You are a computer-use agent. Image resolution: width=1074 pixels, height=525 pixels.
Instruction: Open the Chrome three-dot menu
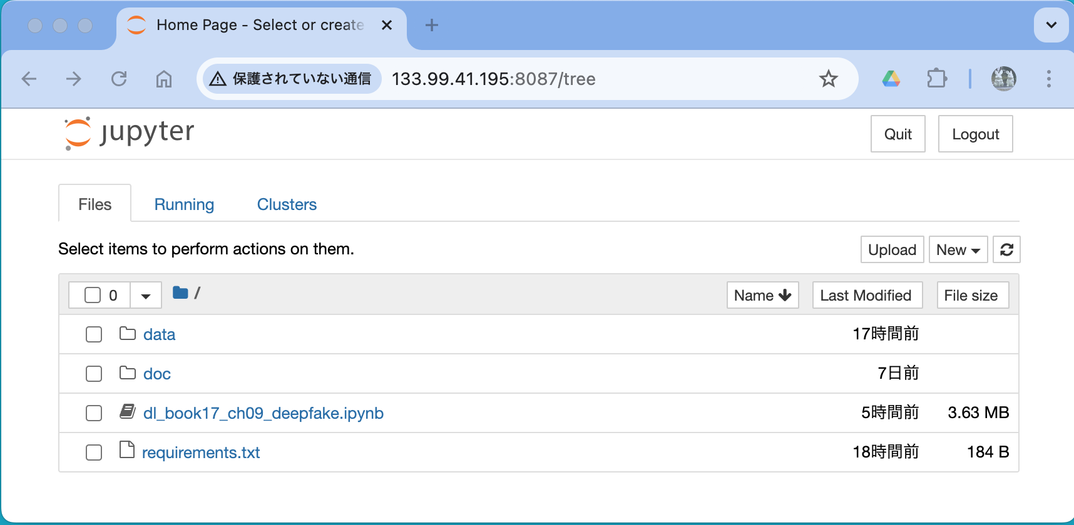[x=1049, y=79]
